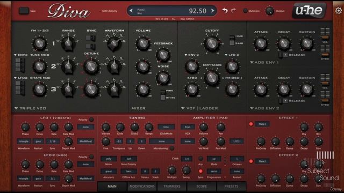Switch to the PRESETS tab
This screenshot has width=344, height=193.
click(231, 187)
